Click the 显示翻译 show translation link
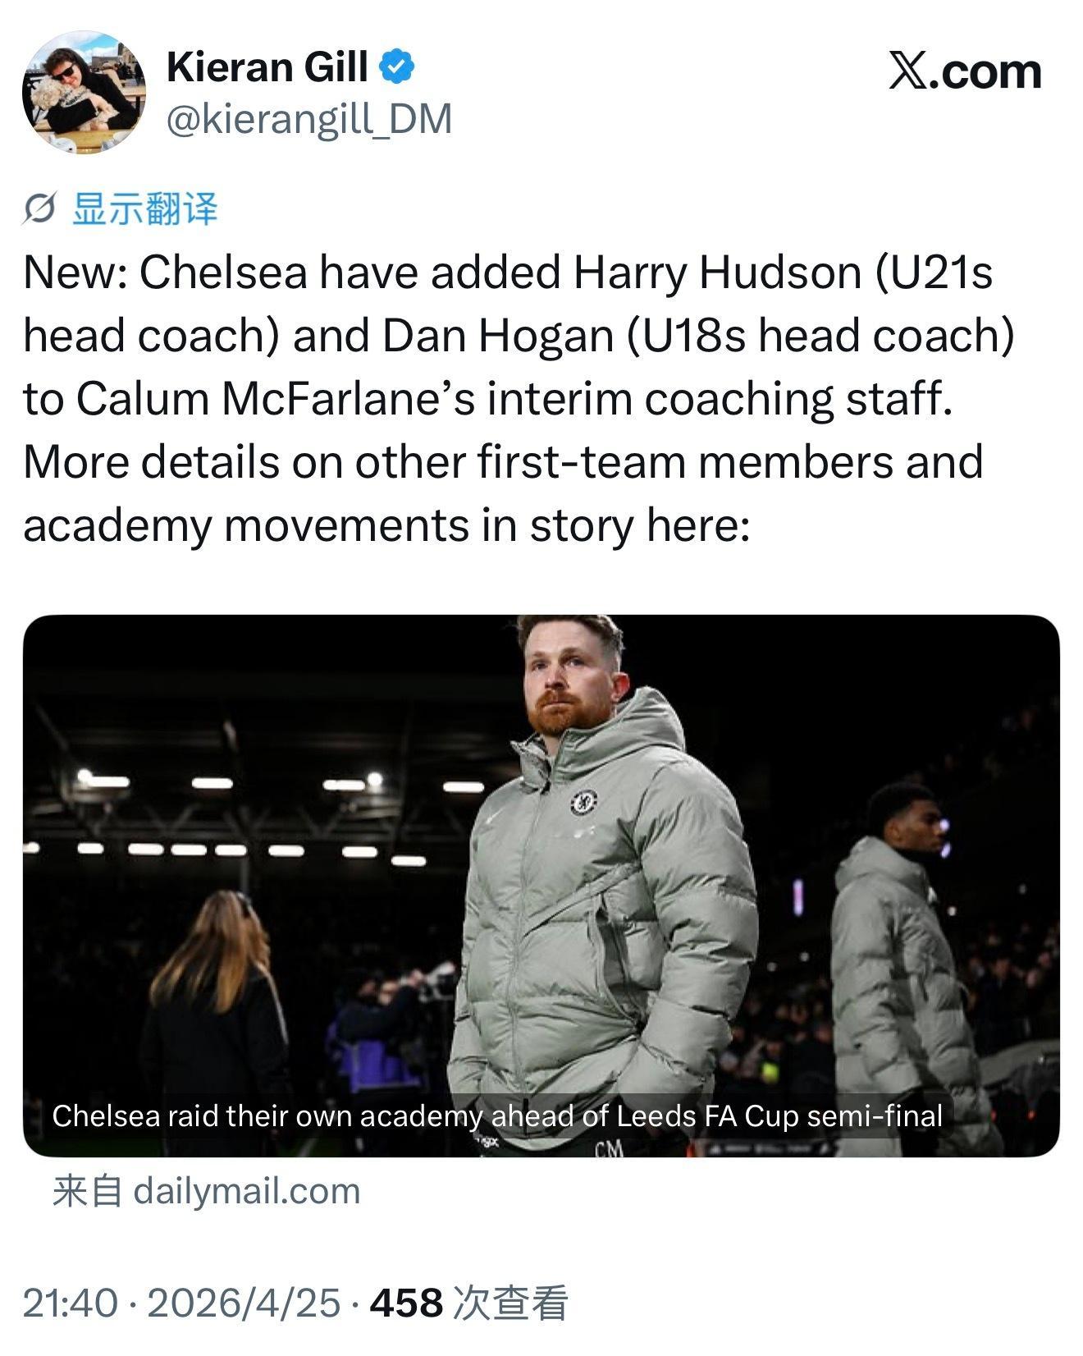The image size is (1083, 1356). click(145, 209)
